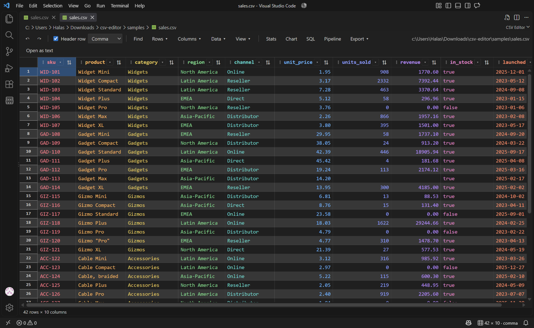
Task: Toggle the bottom Panel layout icon
Action: click(x=458, y=6)
